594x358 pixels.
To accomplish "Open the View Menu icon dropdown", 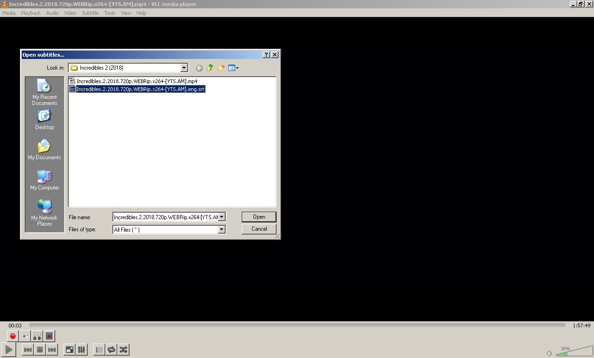I will [233, 68].
